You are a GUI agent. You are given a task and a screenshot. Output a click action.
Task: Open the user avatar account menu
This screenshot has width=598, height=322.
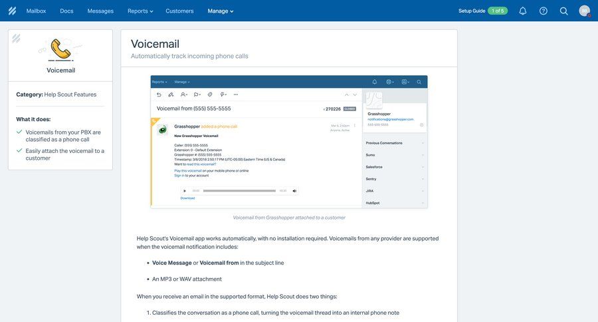click(x=585, y=11)
